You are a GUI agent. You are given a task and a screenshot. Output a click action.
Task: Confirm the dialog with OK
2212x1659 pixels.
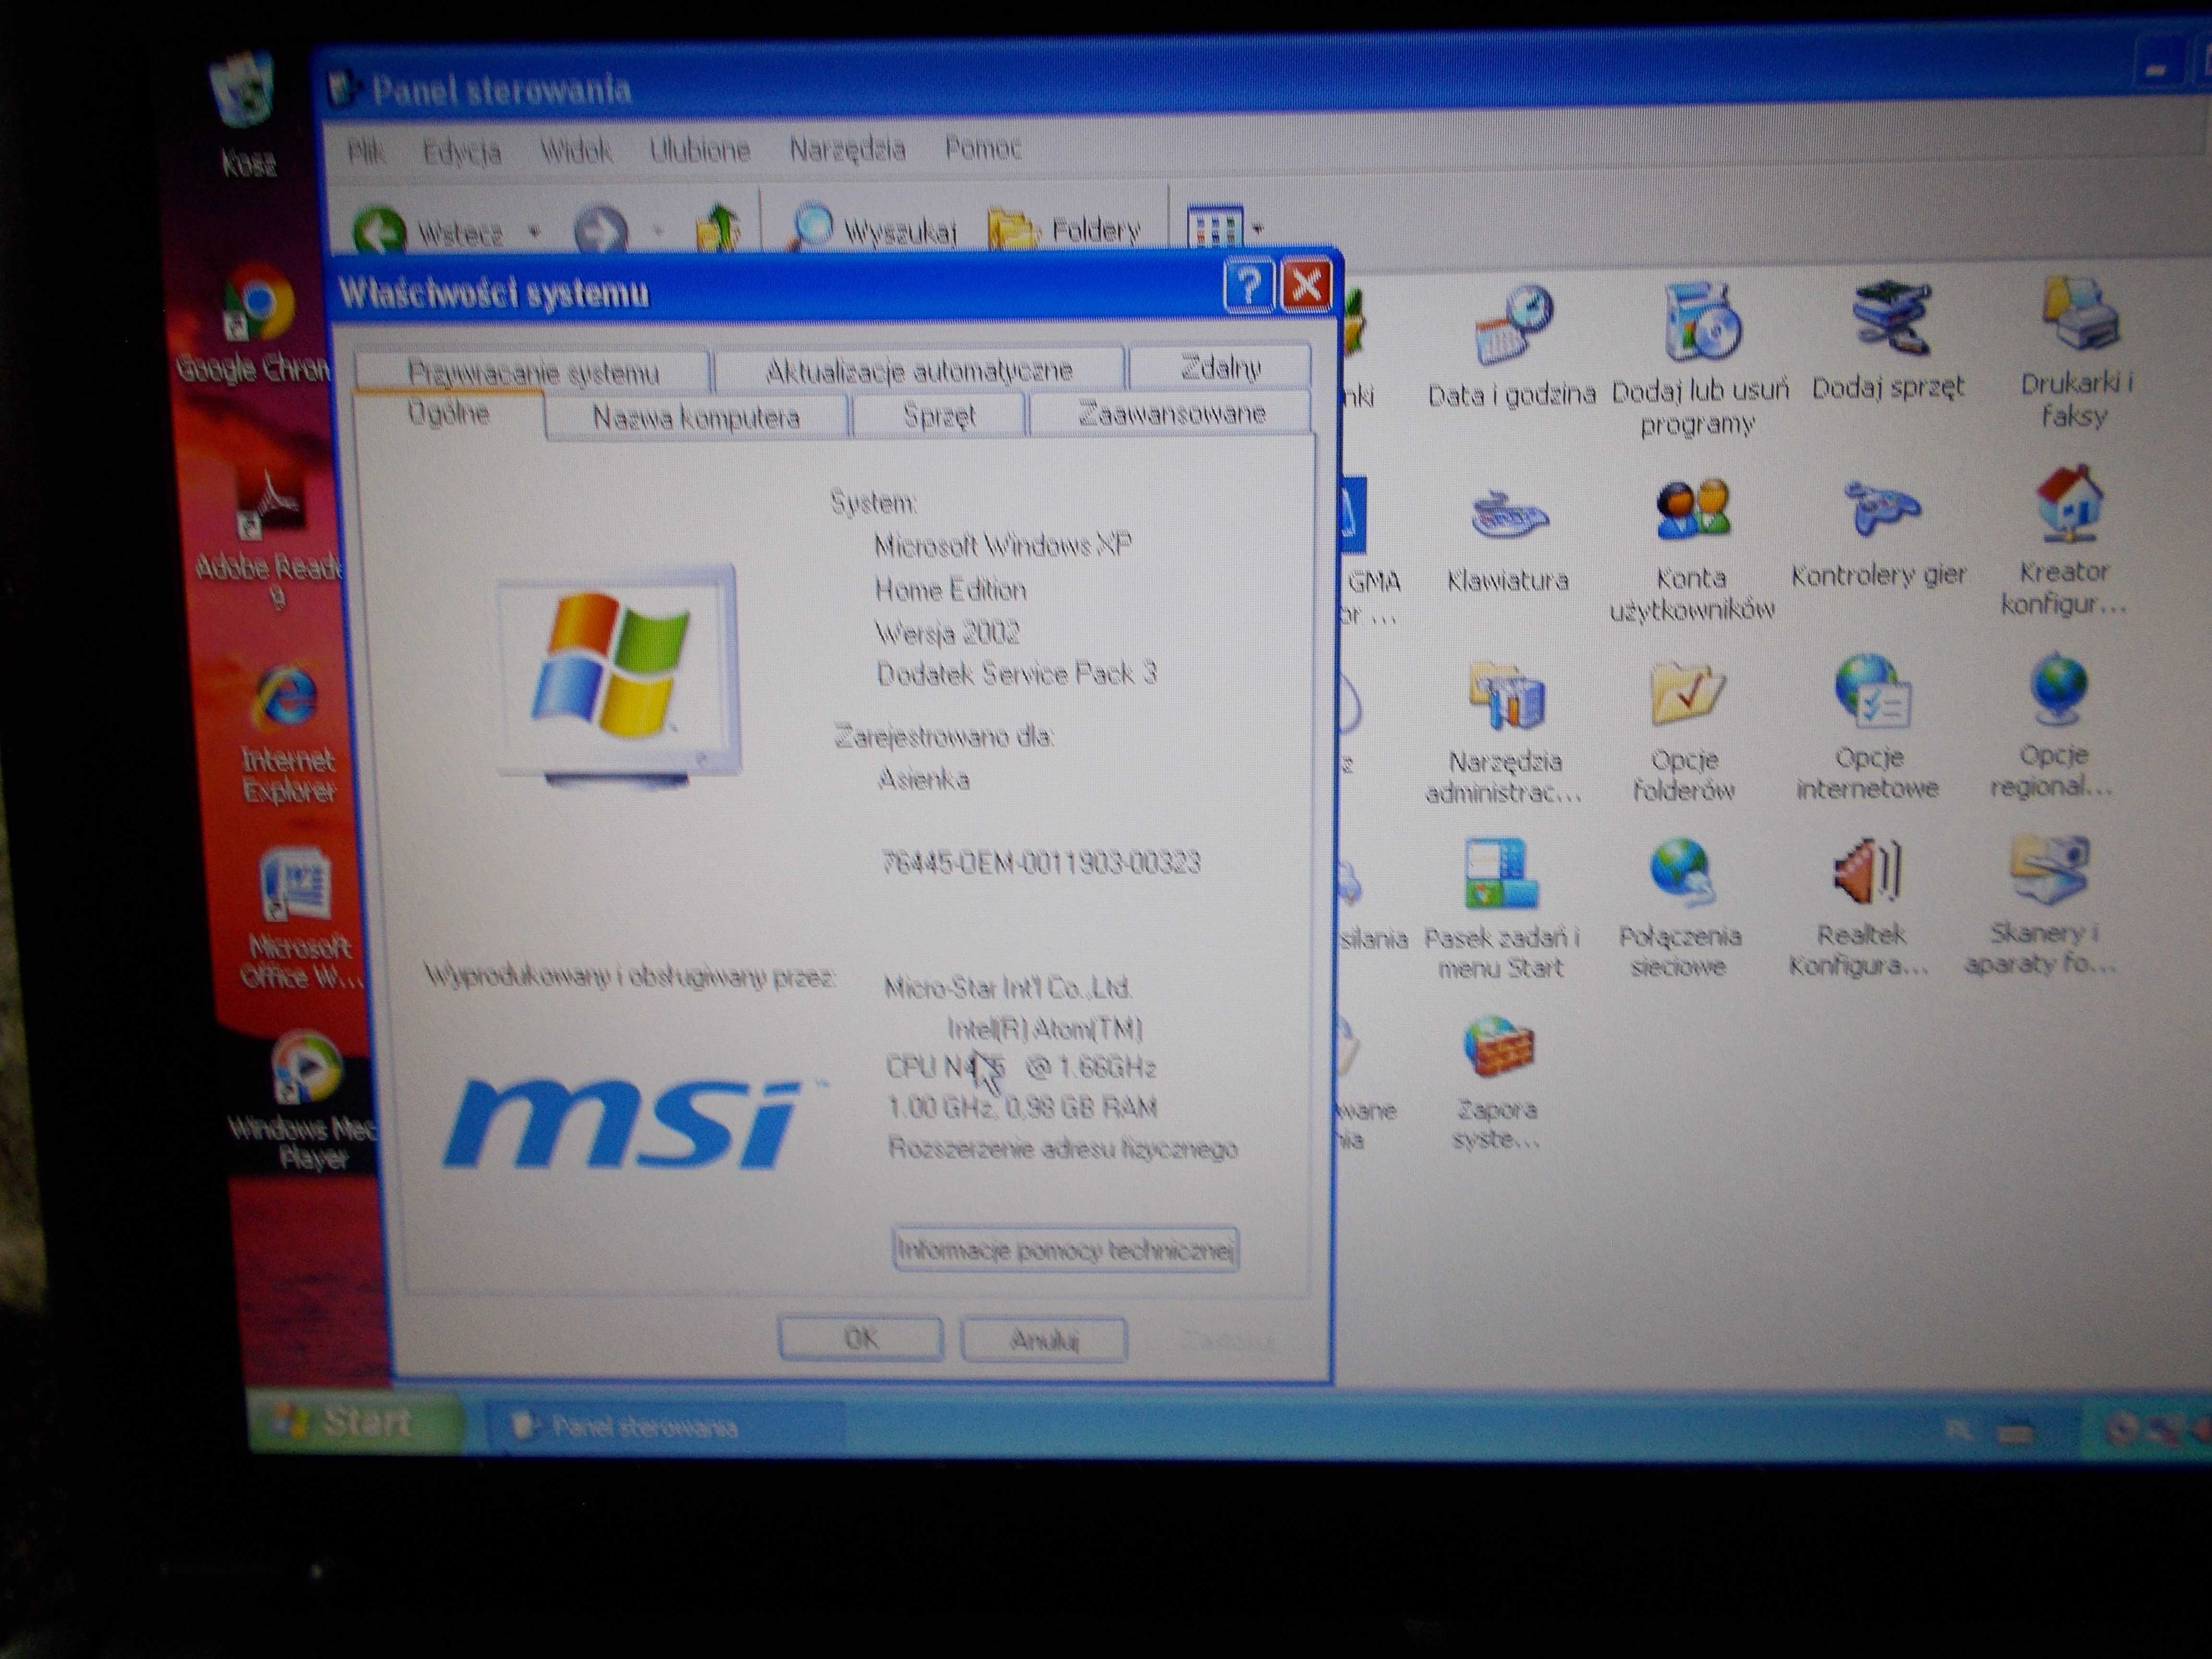click(861, 1339)
